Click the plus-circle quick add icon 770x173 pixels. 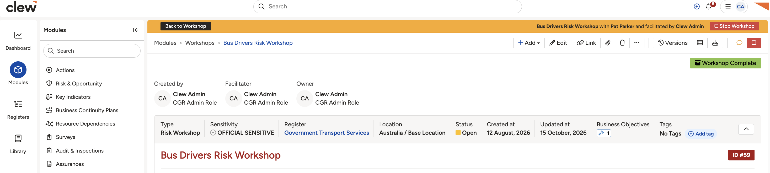[x=697, y=7]
